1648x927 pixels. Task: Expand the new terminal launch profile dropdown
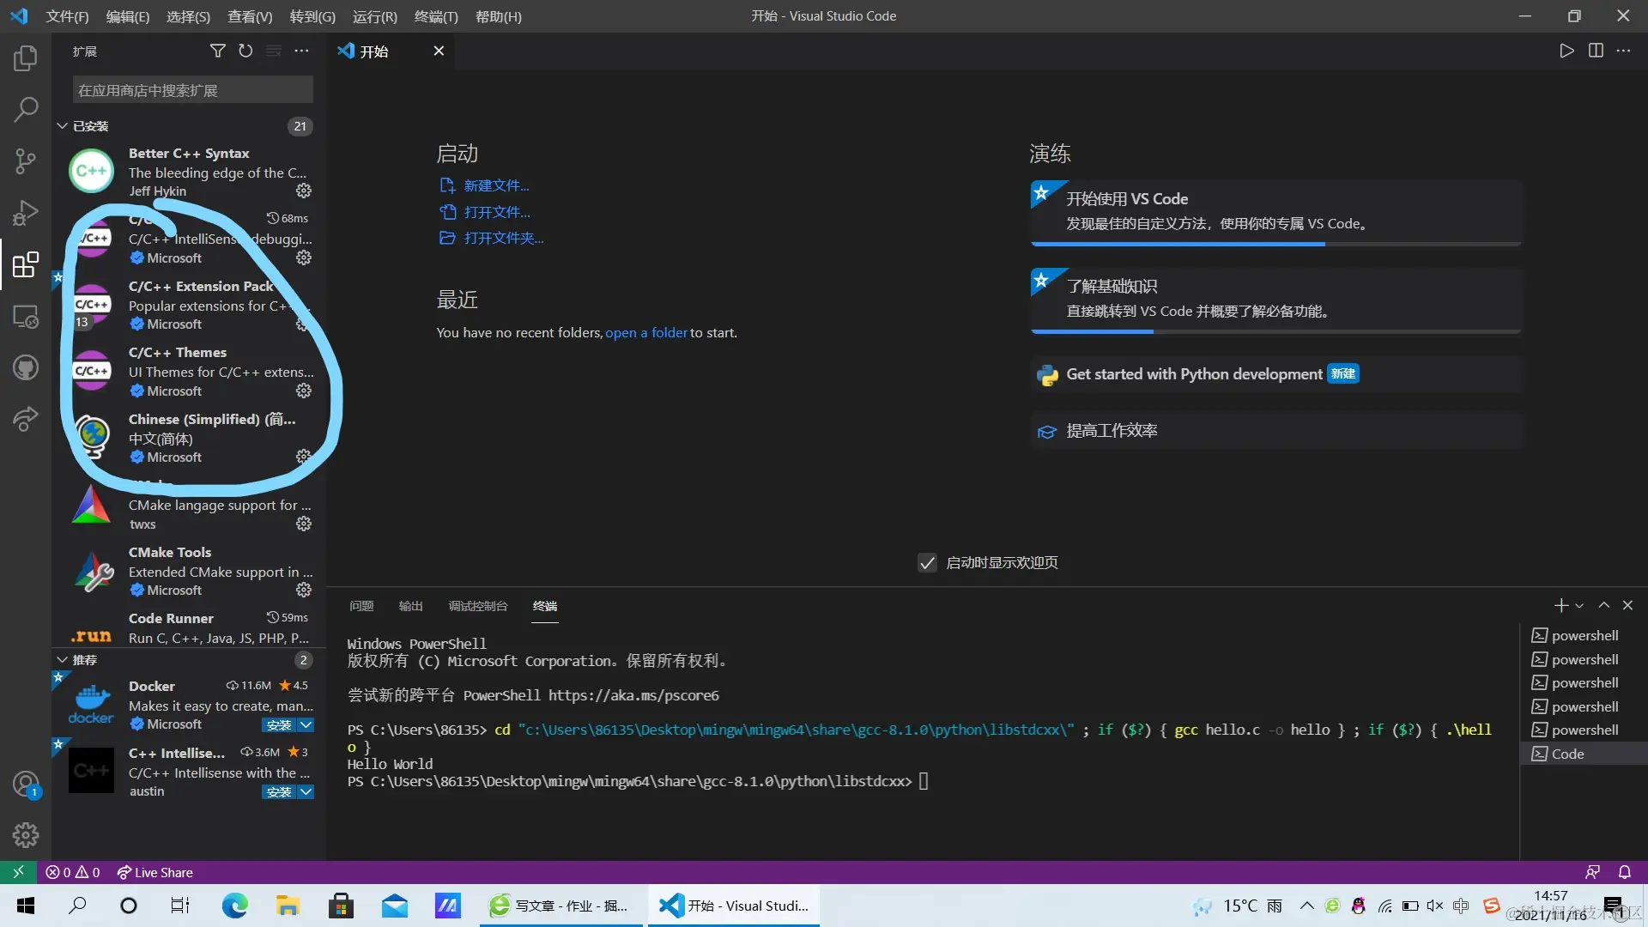tap(1579, 606)
